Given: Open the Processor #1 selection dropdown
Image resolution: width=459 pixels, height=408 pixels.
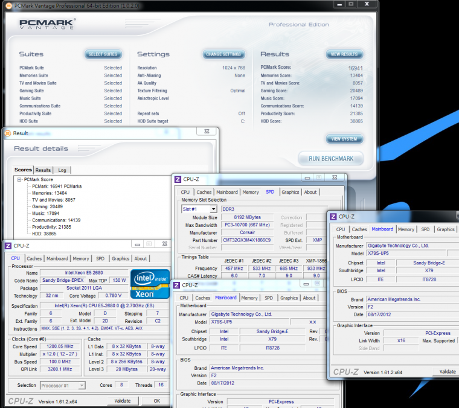Looking at the screenshot, I should coord(82,385).
